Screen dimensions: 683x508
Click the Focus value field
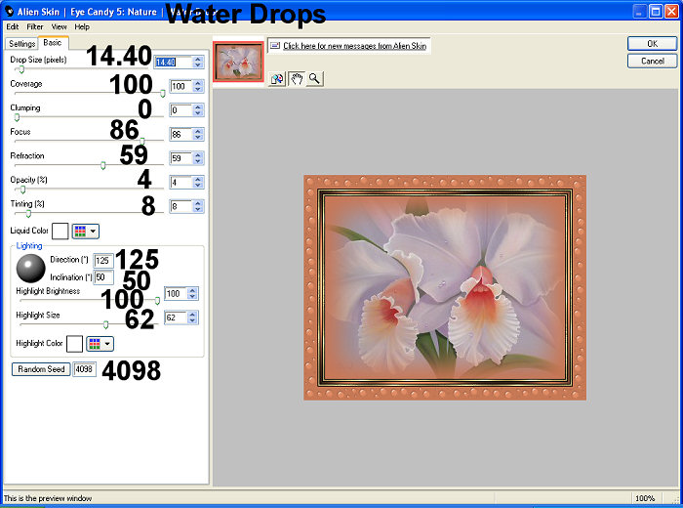(x=181, y=134)
